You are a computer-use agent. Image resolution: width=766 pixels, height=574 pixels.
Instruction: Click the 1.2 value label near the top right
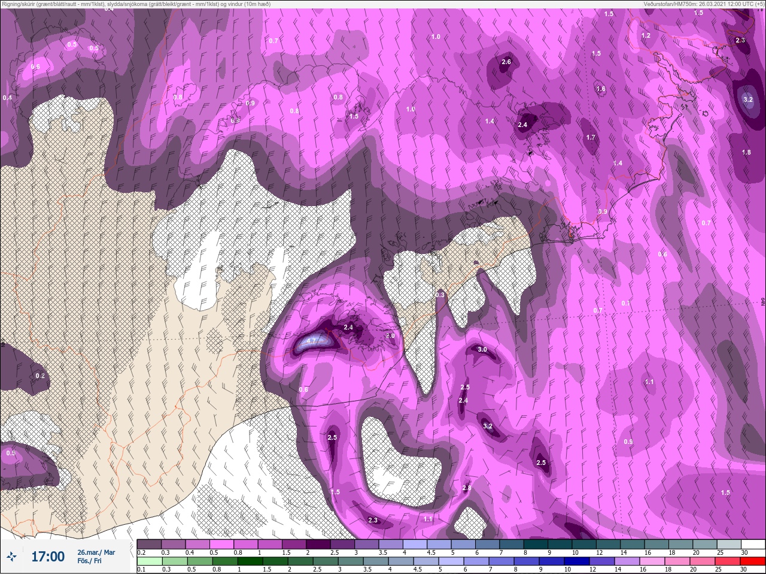646,36
